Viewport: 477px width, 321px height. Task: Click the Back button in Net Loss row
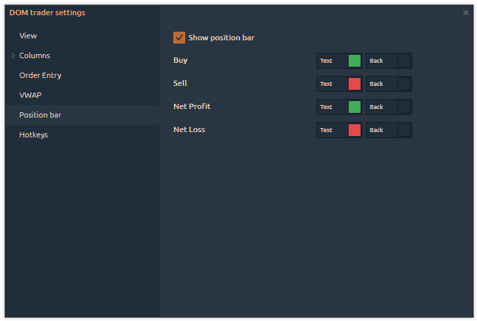point(377,130)
